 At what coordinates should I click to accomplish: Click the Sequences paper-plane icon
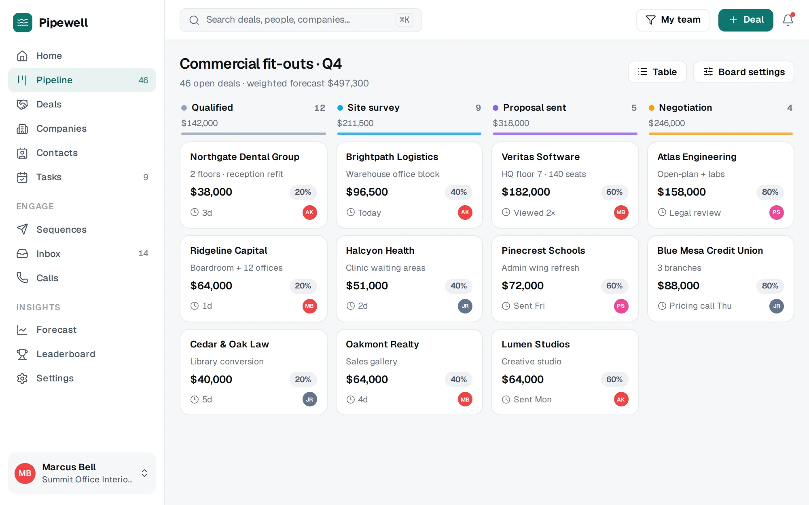pos(22,229)
